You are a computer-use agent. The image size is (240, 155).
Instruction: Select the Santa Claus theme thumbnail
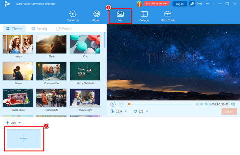(x=18, y=98)
